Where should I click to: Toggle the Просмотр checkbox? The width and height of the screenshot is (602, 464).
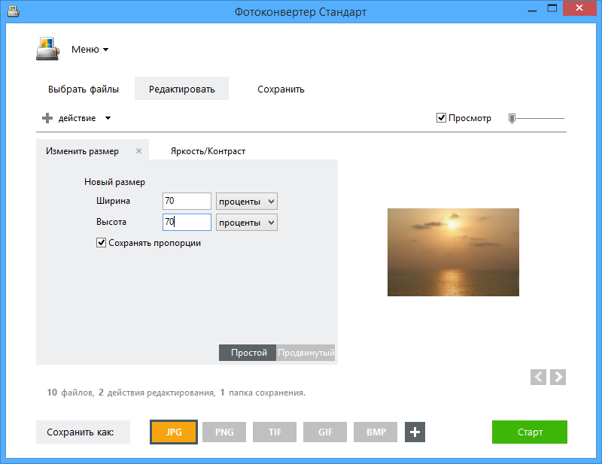click(441, 118)
